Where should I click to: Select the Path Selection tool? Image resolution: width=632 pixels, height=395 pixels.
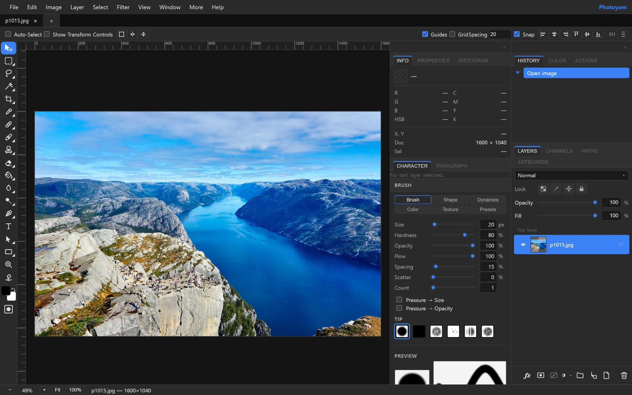point(8,239)
